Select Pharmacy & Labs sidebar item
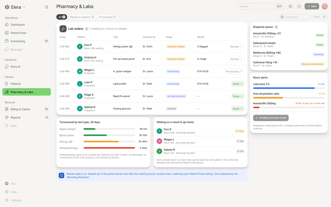This screenshot has height=207, width=331. tap(26, 92)
